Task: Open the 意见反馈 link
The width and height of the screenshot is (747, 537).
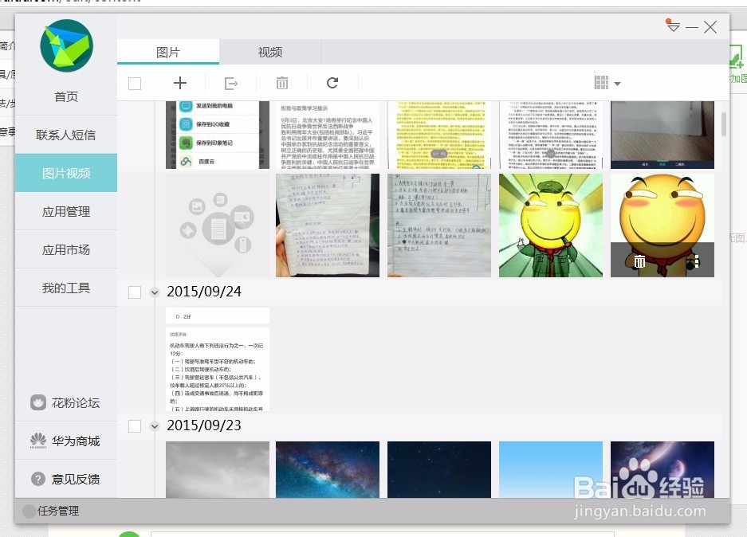Action: (x=66, y=479)
